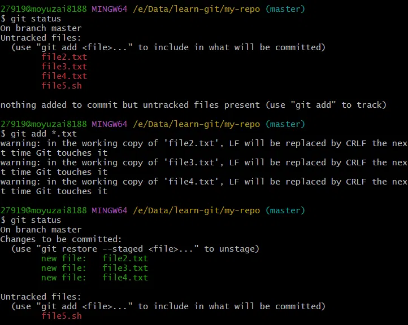Click the 'Changes to be committed:' heading
408x325 pixels.
[x=61, y=239]
